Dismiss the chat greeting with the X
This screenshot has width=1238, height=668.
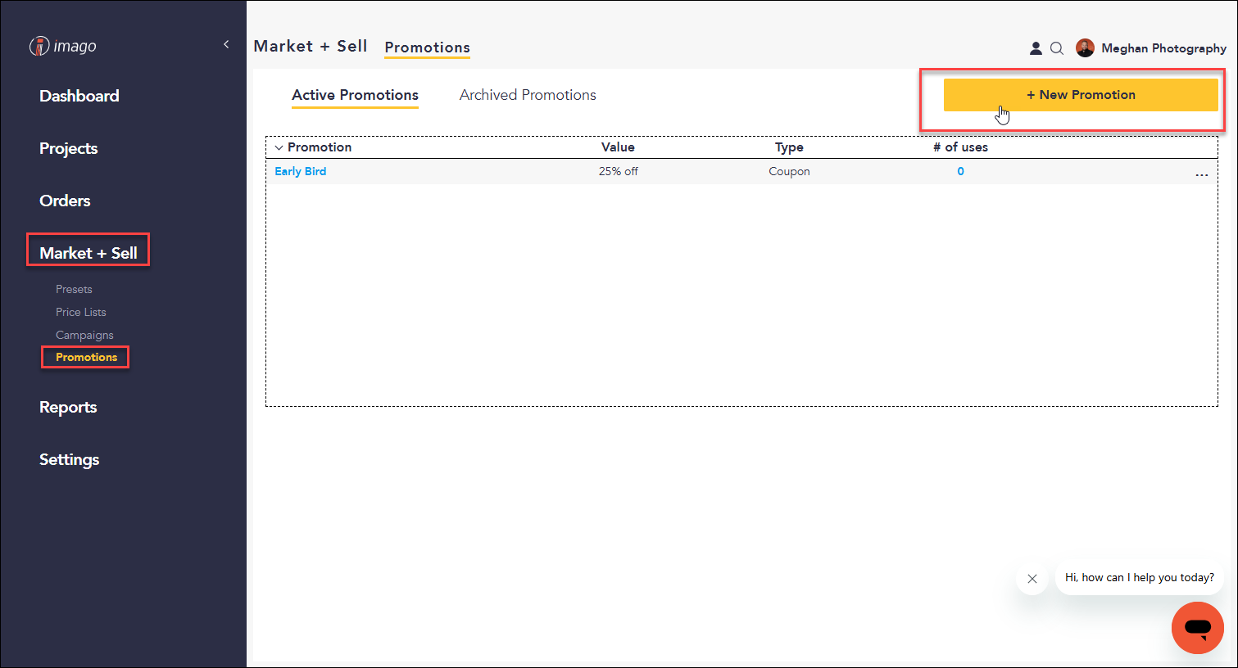1032,579
